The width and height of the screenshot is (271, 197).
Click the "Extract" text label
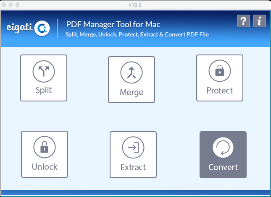133,167
